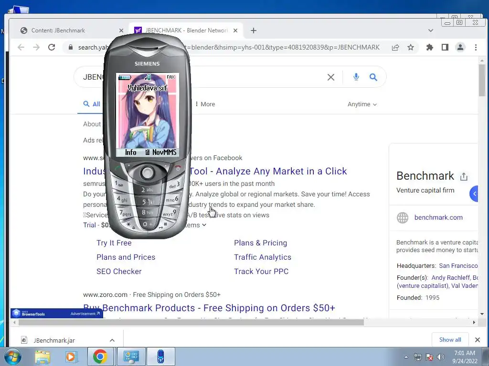Show hidden system tray icons
489x366 pixels.
click(x=406, y=357)
